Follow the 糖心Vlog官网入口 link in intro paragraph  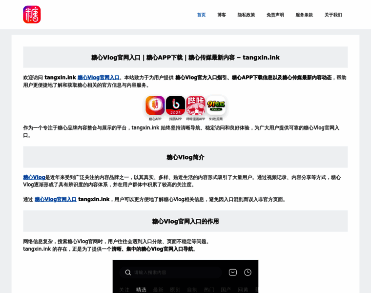[x=99, y=77]
